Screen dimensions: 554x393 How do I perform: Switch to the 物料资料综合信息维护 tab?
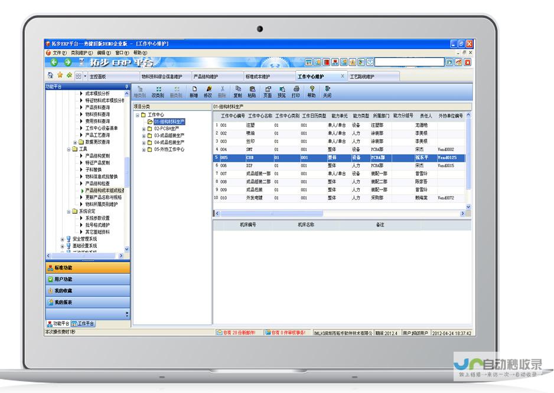[165, 76]
